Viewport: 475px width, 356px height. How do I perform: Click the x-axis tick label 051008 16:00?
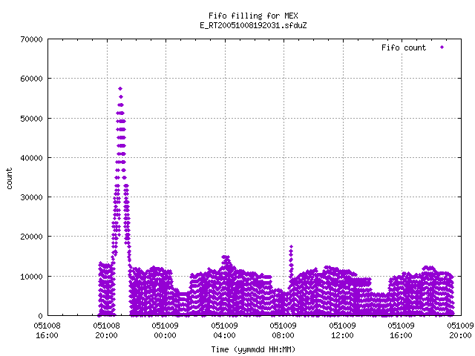pos(47,331)
